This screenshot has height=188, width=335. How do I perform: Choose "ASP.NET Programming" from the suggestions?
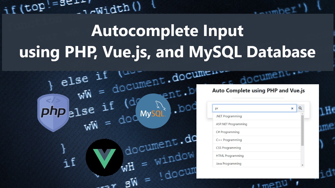[x=231, y=124]
